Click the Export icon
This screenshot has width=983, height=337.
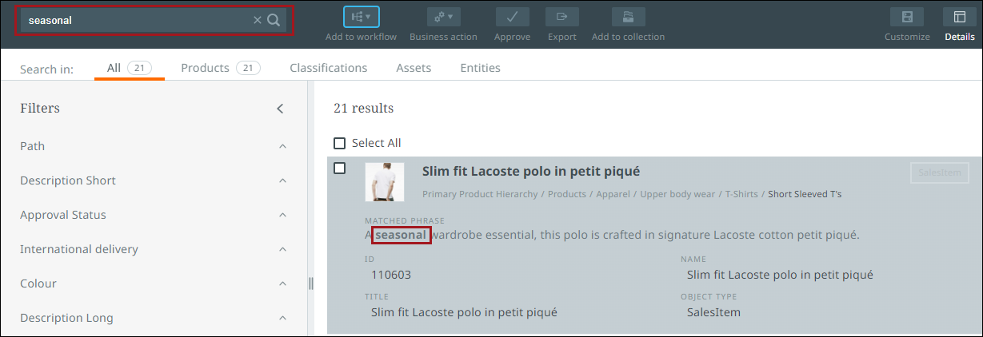tap(562, 17)
